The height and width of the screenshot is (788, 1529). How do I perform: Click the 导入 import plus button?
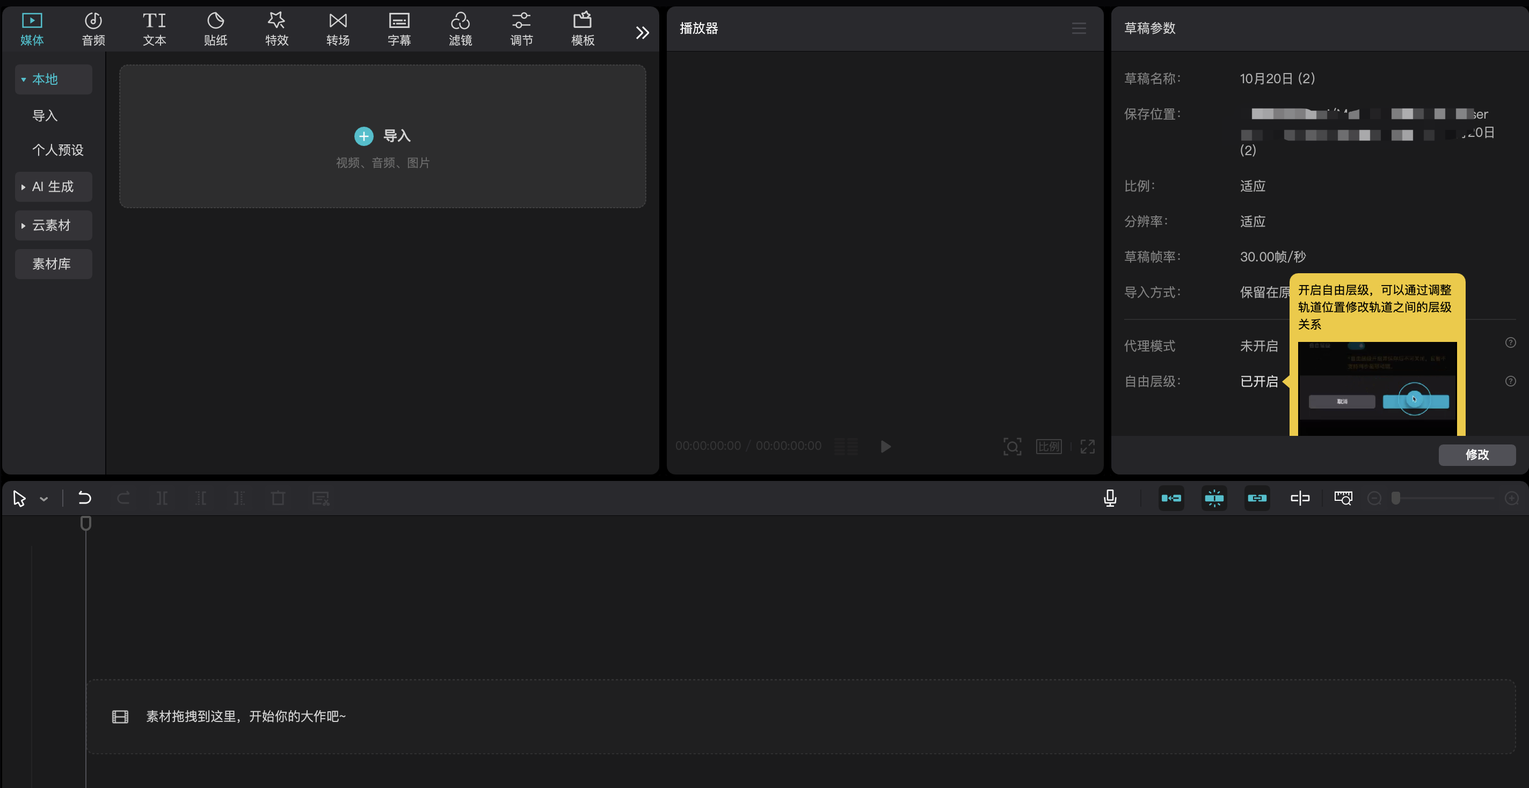click(364, 136)
